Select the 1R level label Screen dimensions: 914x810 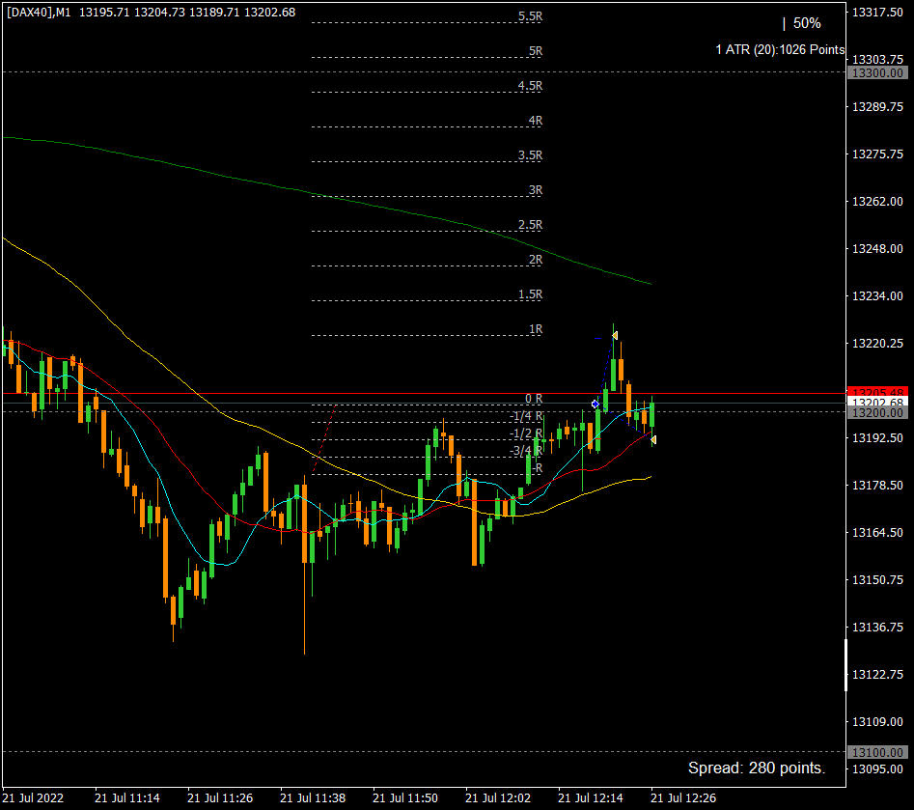535,329
